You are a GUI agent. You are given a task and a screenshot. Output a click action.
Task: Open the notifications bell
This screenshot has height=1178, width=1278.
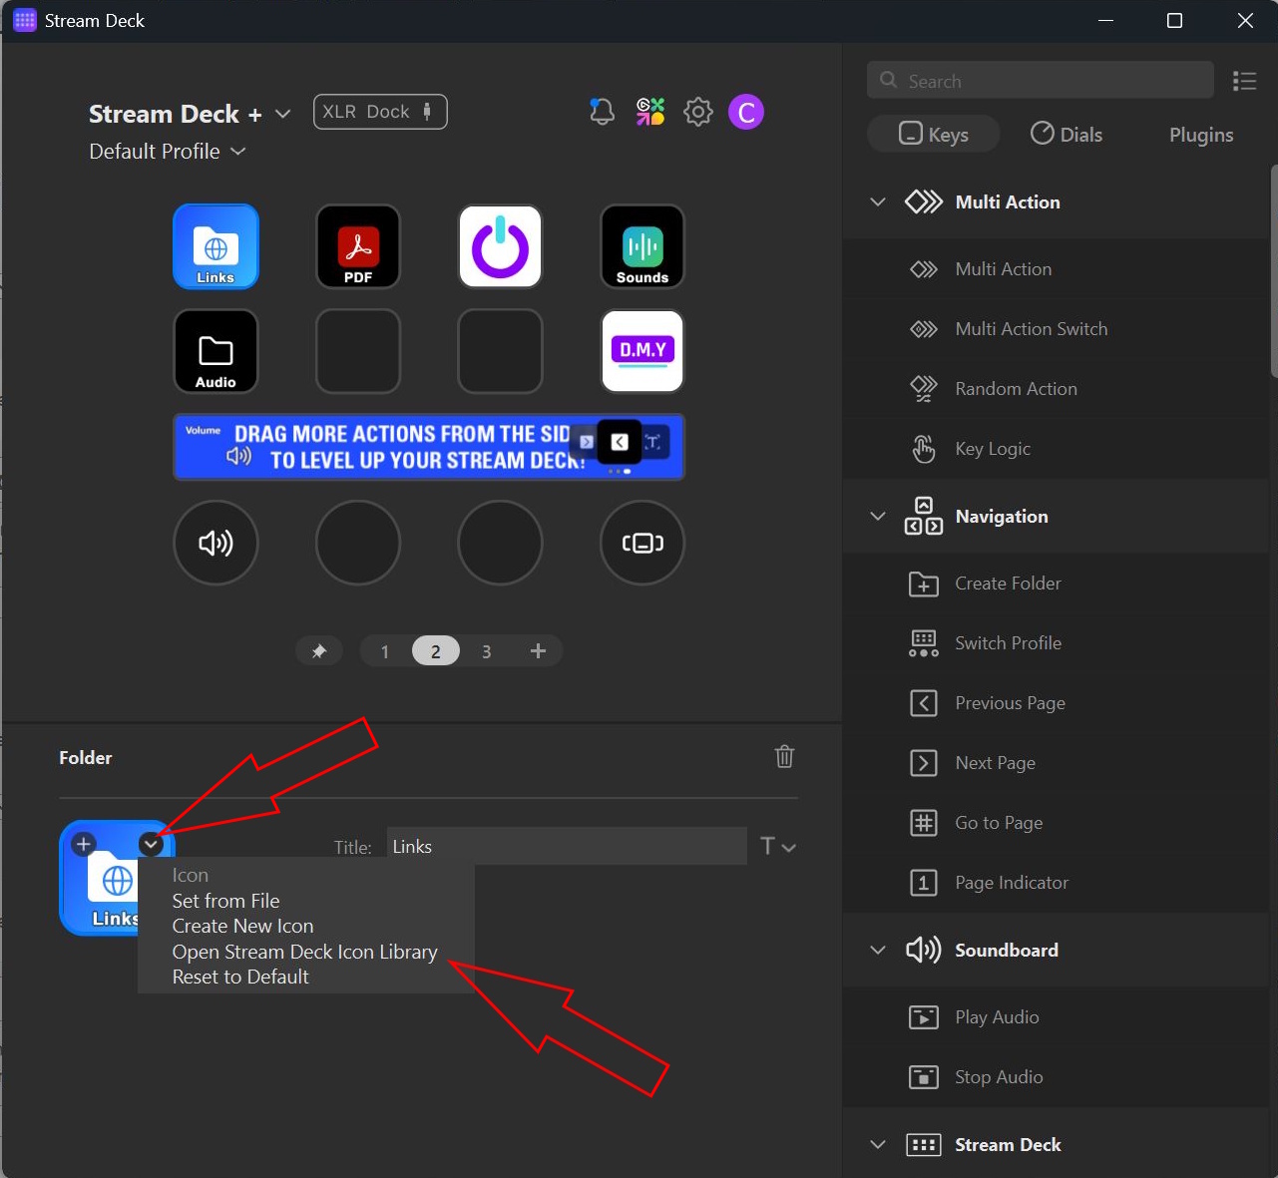pyautogui.click(x=602, y=112)
